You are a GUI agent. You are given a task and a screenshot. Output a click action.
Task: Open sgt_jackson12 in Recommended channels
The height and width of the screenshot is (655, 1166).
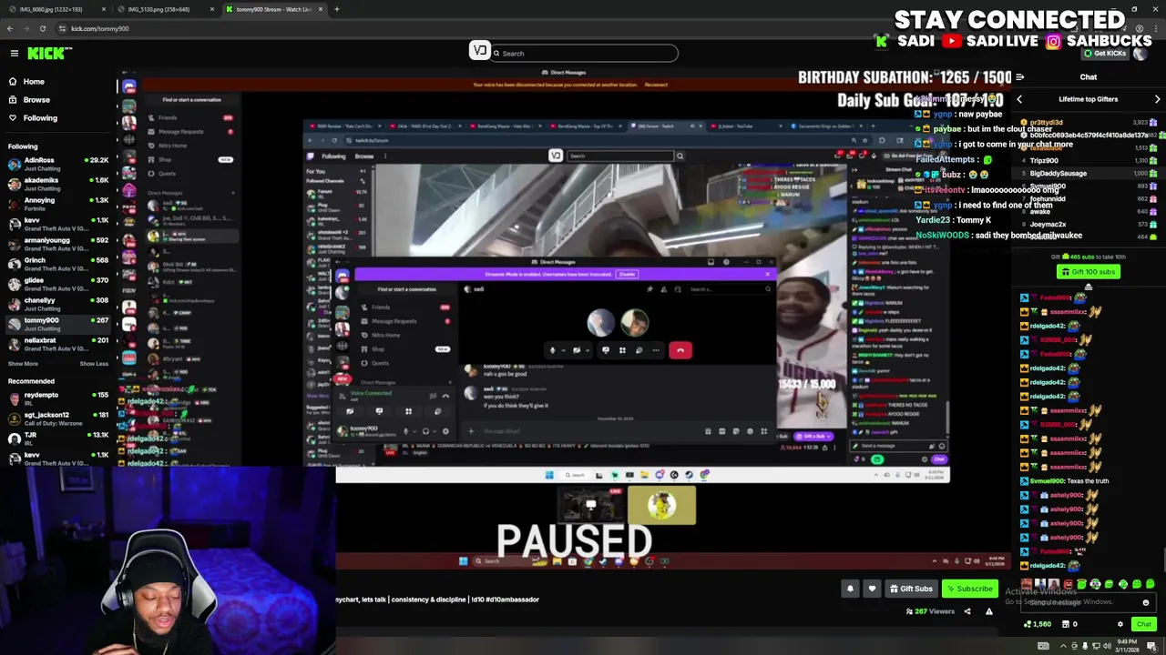56,418
